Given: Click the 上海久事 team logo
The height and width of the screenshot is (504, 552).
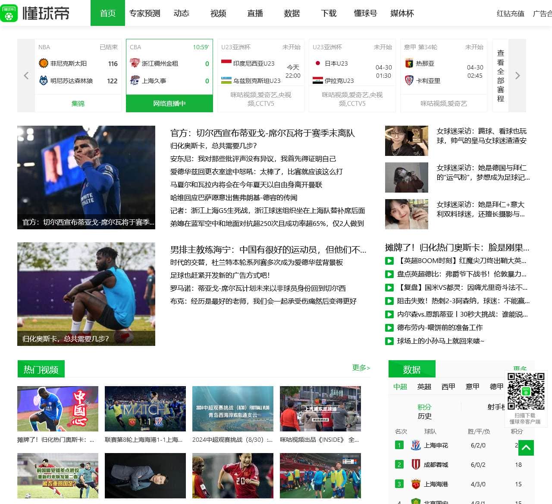Looking at the screenshot, I should click(x=135, y=80).
